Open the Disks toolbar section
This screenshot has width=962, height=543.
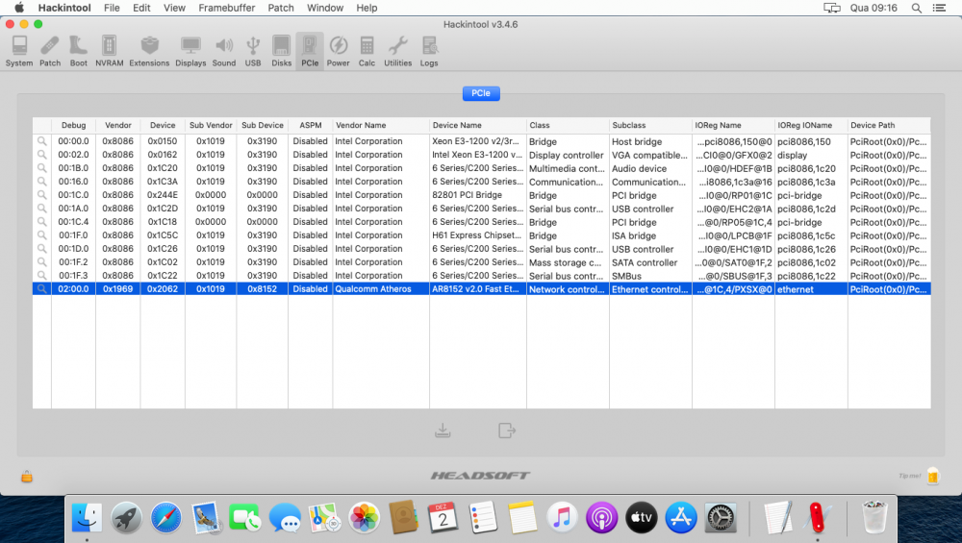click(x=282, y=52)
